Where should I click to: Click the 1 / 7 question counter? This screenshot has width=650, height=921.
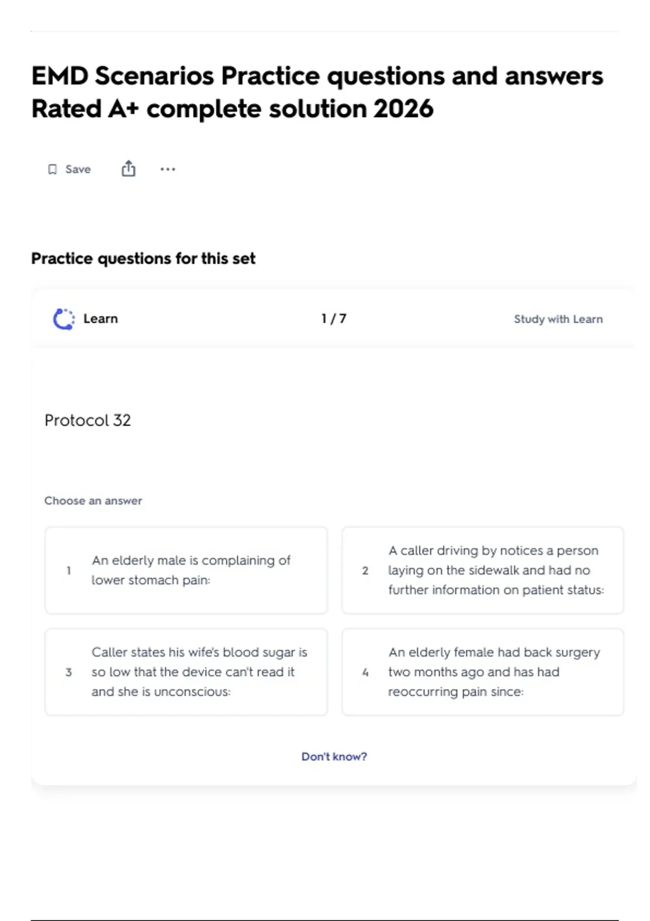[334, 319]
